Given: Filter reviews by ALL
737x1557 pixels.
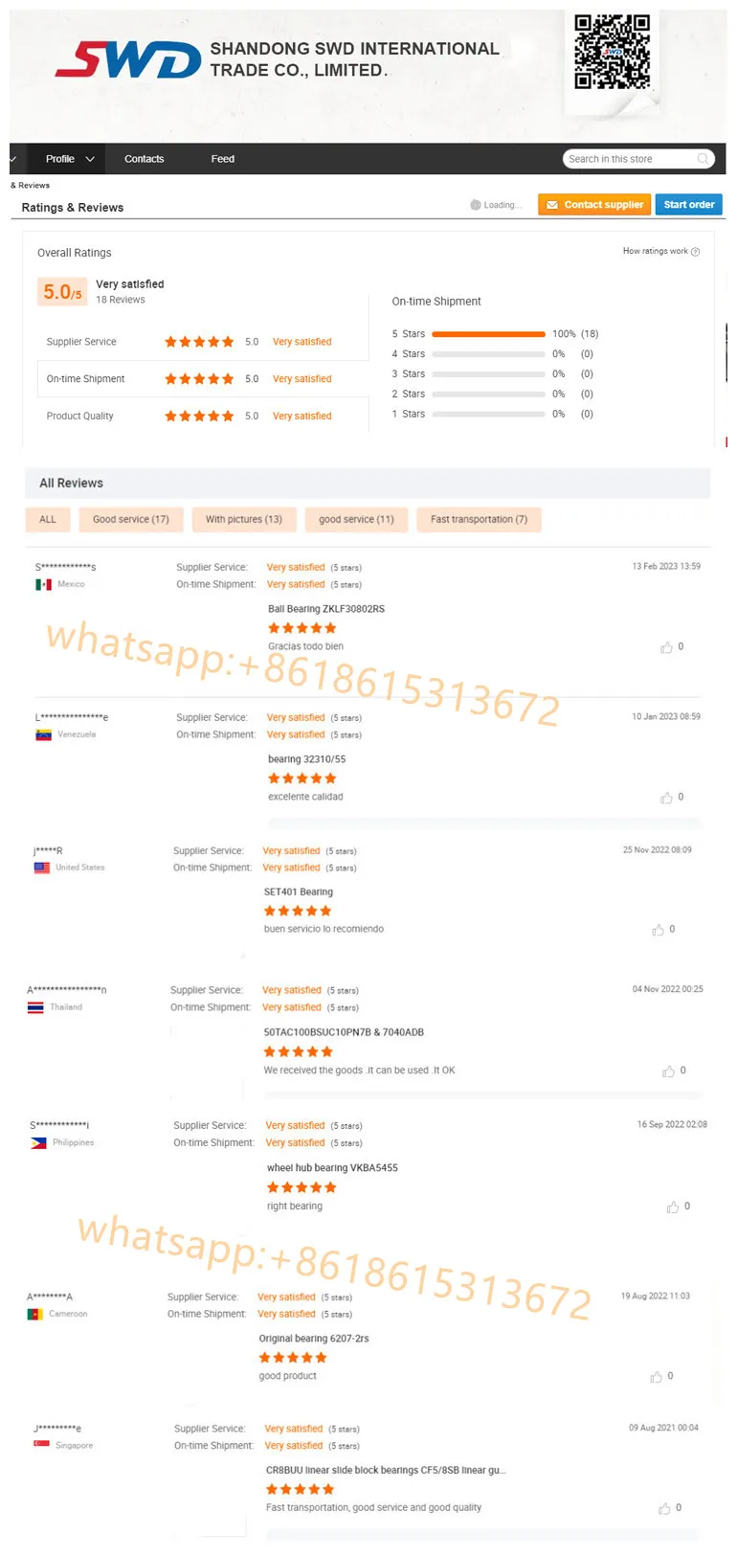Looking at the screenshot, I should point(48,520).
